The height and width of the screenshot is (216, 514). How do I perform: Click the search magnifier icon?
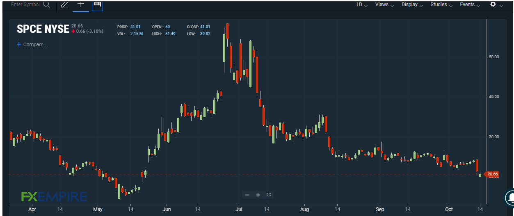(46, 5)
